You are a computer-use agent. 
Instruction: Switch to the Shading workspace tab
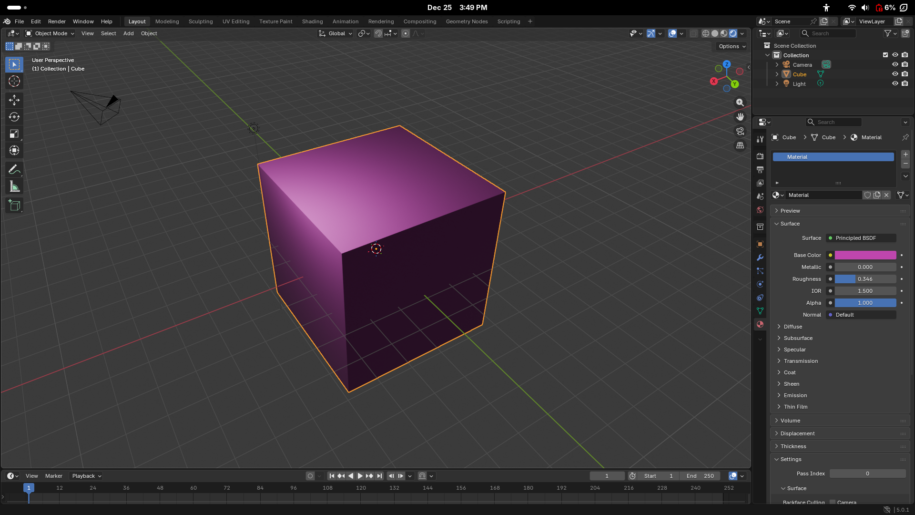point(312,21)
